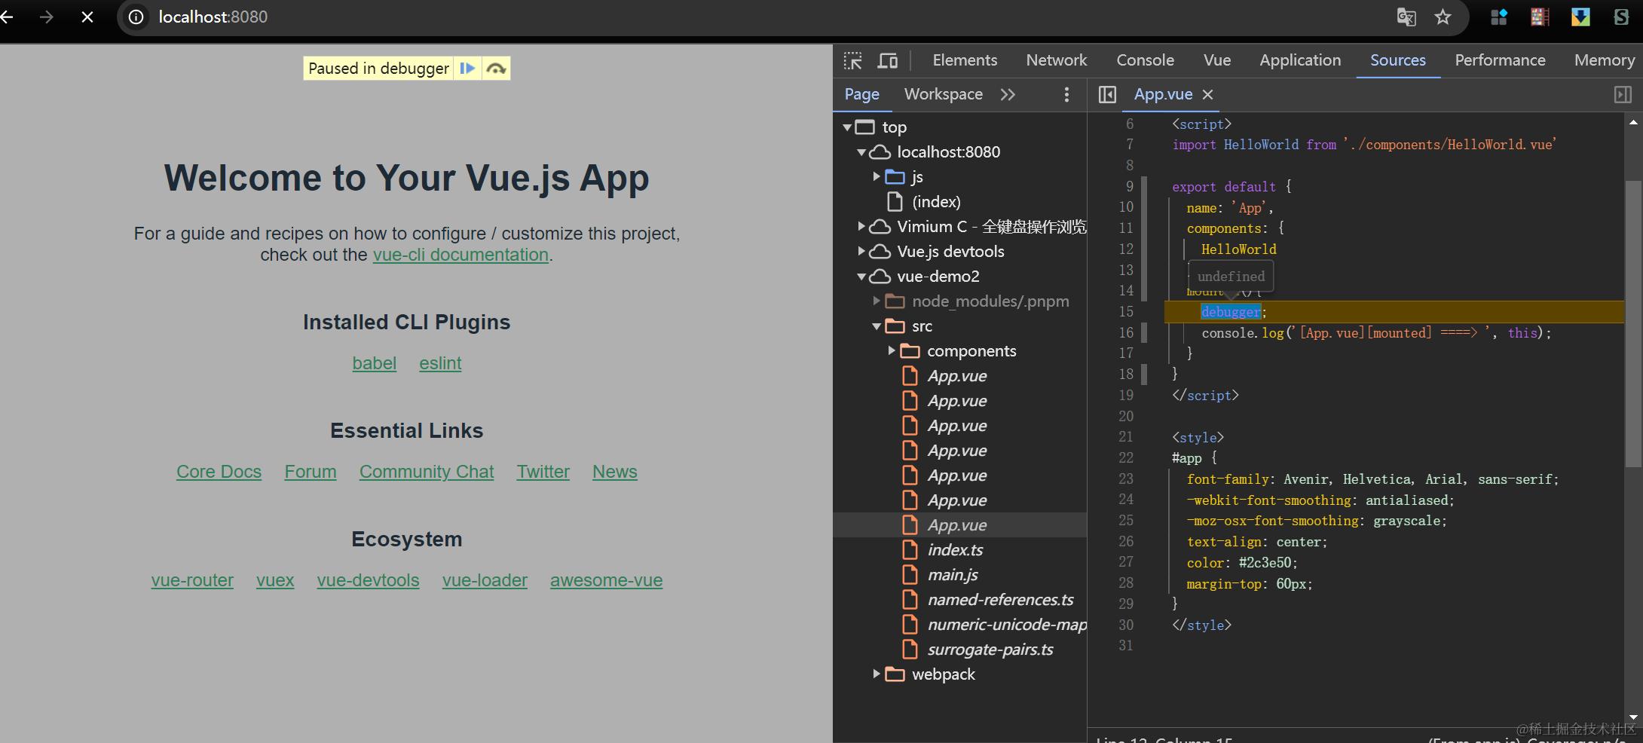
Task: Expand the webpack folder
Action: (877, 674)
